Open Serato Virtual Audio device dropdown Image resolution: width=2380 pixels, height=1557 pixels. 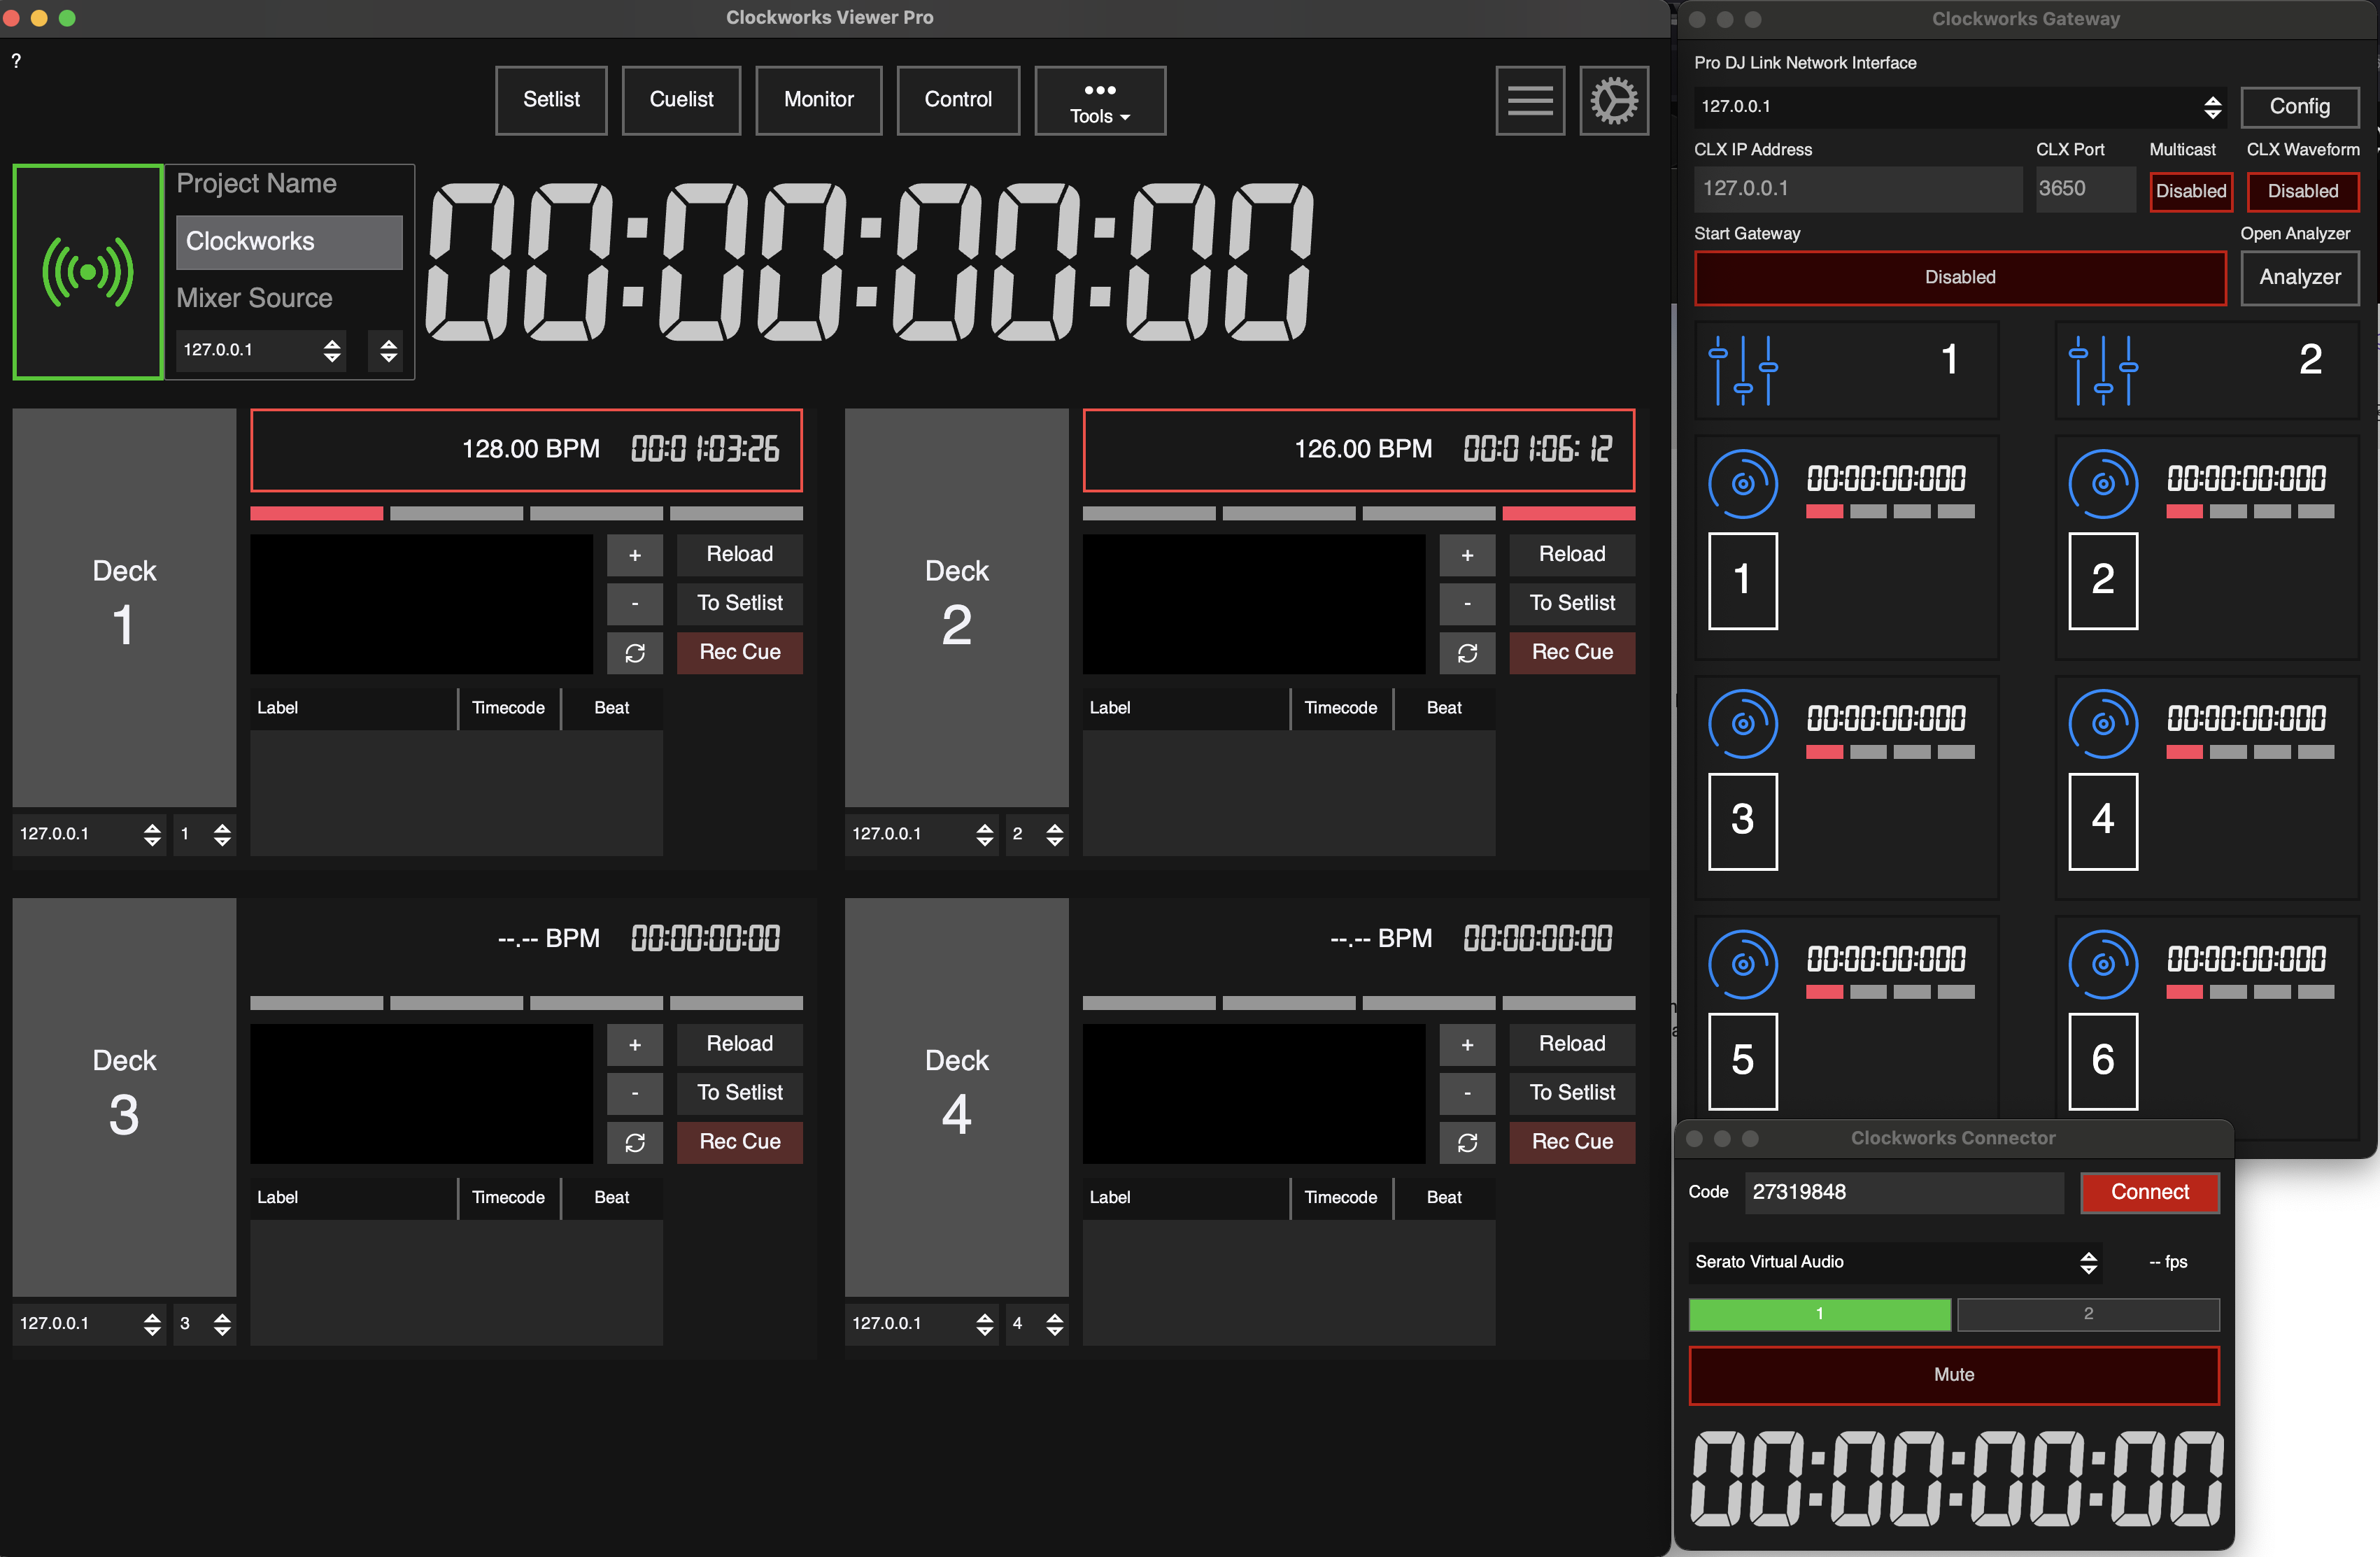[1894, 1262]
